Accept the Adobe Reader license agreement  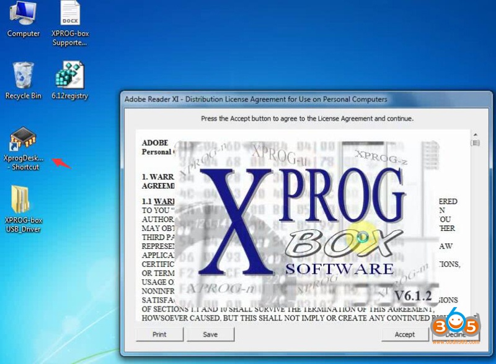405,334
